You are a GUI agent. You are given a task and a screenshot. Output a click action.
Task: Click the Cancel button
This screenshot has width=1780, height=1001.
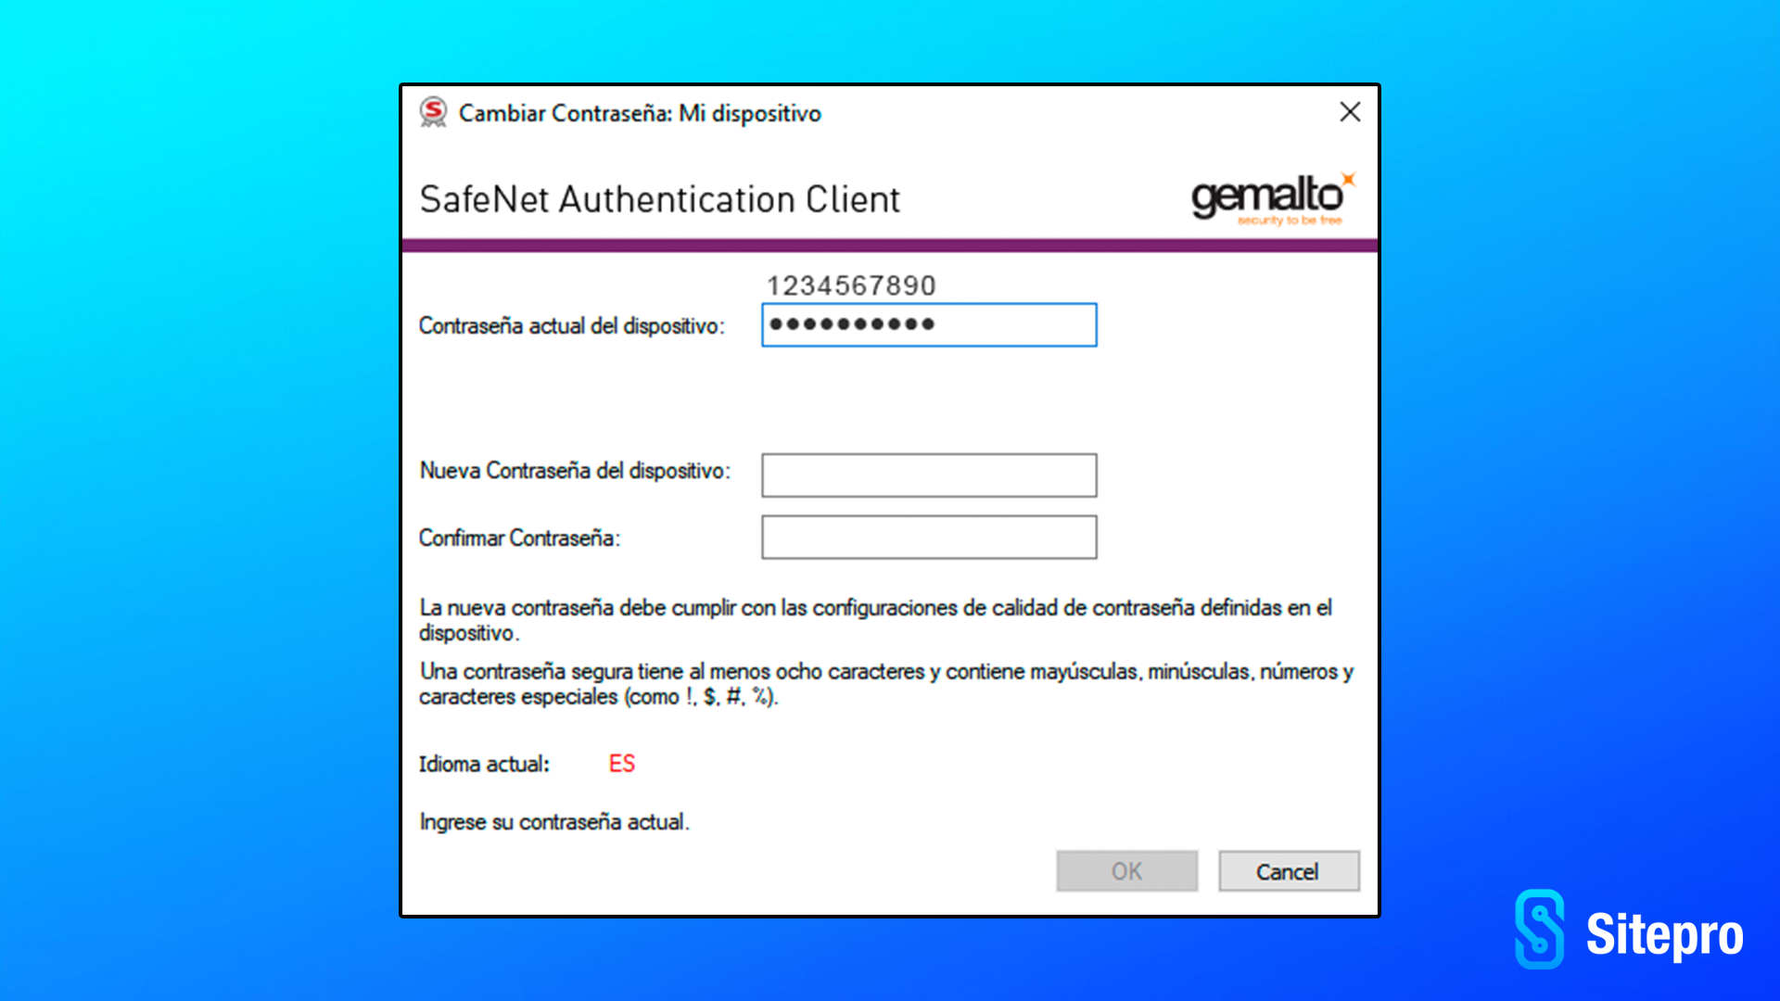tap(1289, 871)
